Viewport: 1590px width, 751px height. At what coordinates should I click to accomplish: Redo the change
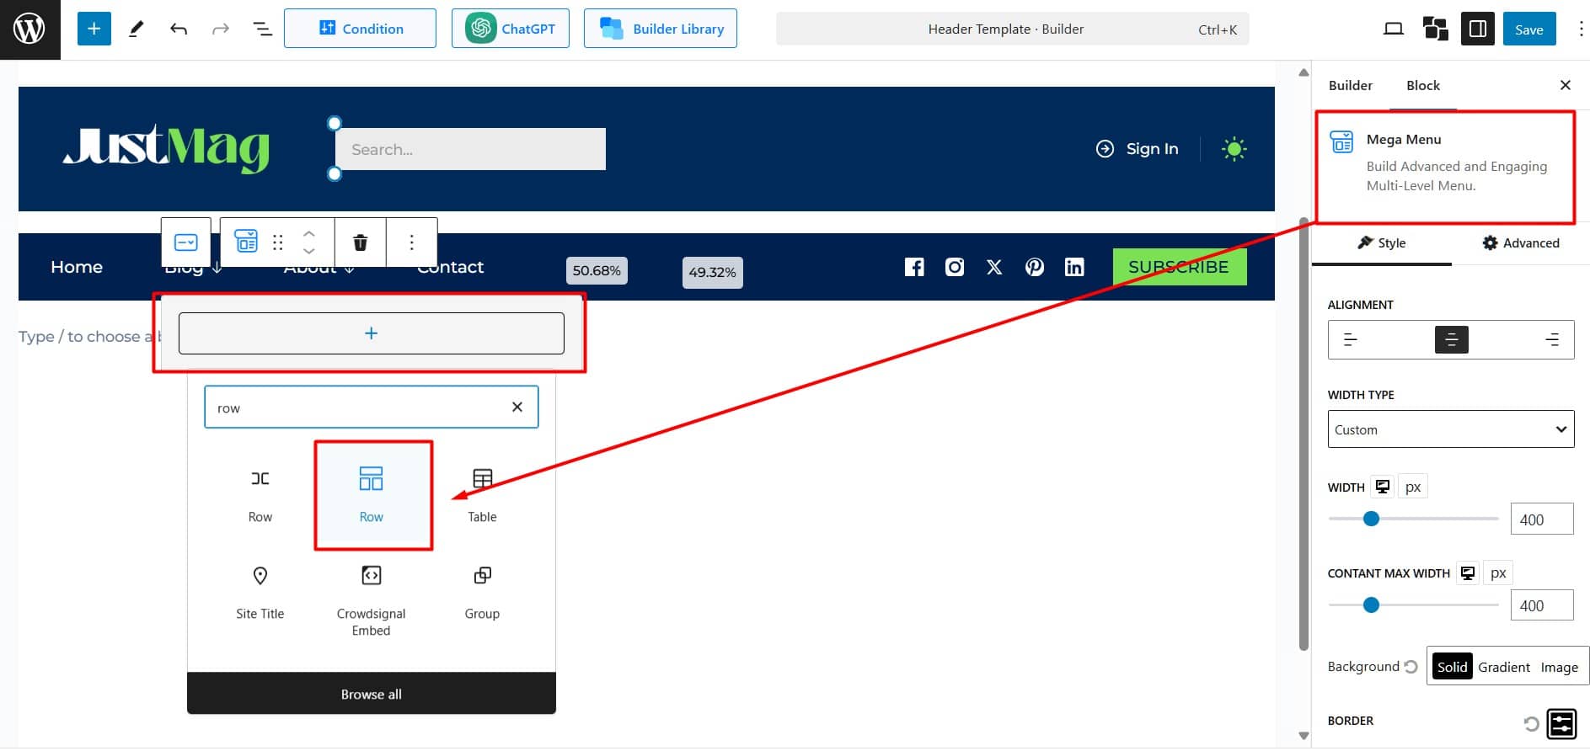coord(221,29)
